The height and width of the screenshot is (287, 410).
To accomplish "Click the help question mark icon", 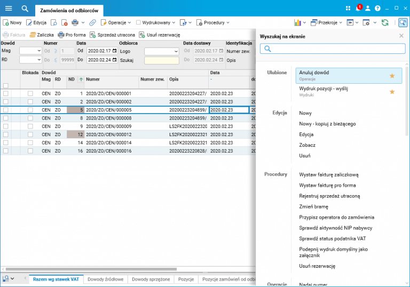I will (377, 9).
